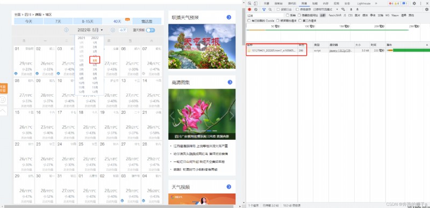Expand more DevTools tabs with the » chevron
Screen dimensions: 430x208
pyautogui.click(x=376, y=4)
